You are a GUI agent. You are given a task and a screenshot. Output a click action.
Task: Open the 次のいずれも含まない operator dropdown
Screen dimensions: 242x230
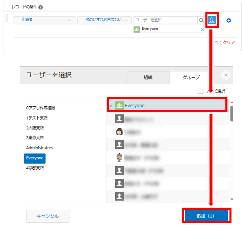tap(104, 20)
